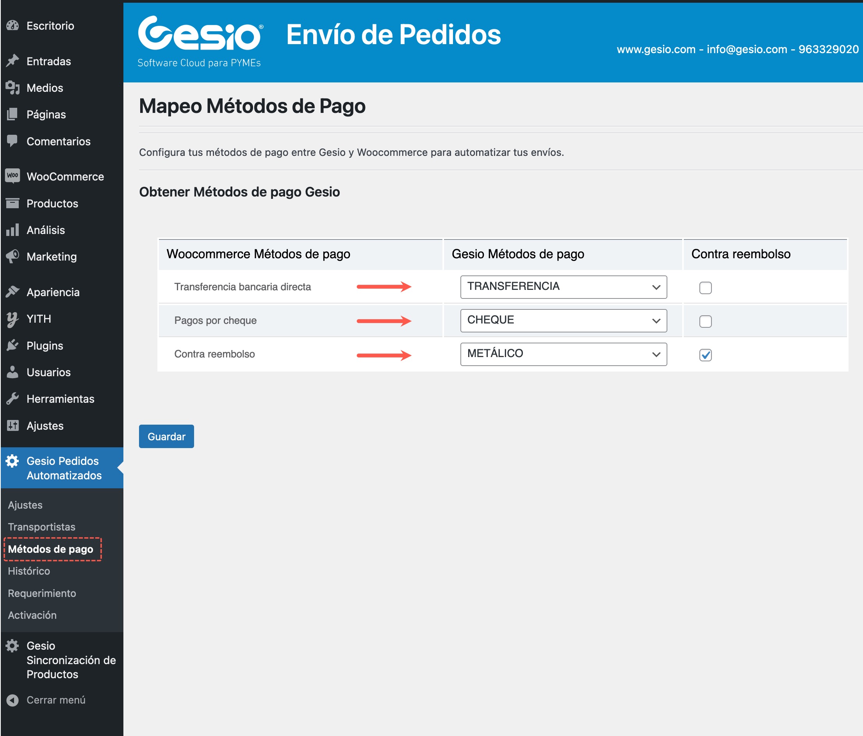Open Gesio Sincronización de Productos label
The image size is (863, 736).
pos(71,660)
